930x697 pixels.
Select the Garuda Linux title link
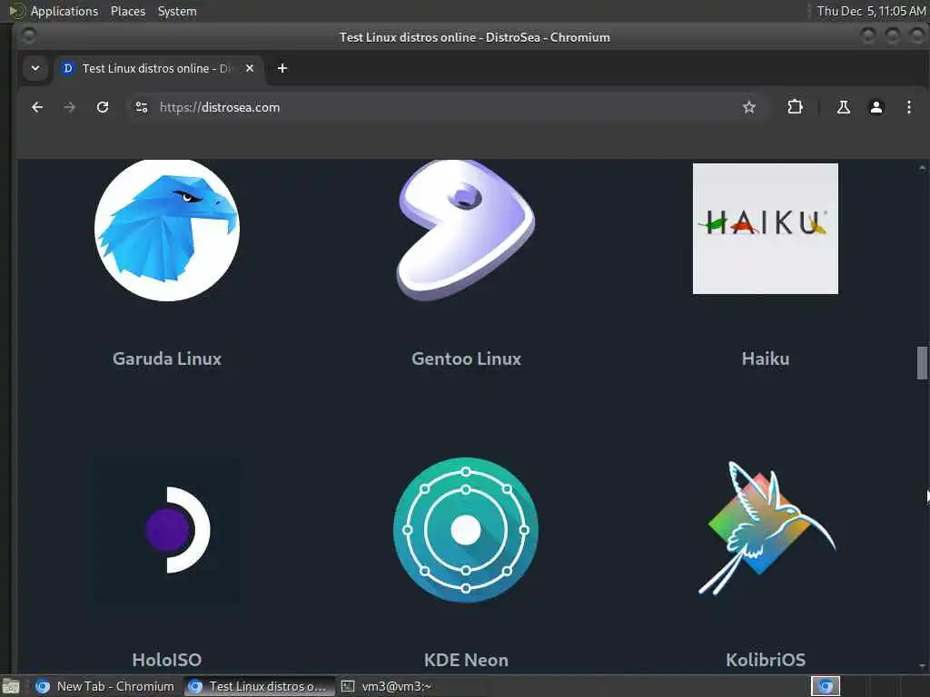click(167, 358)
